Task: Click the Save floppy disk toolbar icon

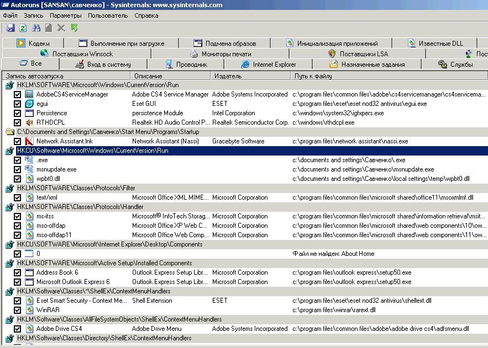Action: [11, 28]
